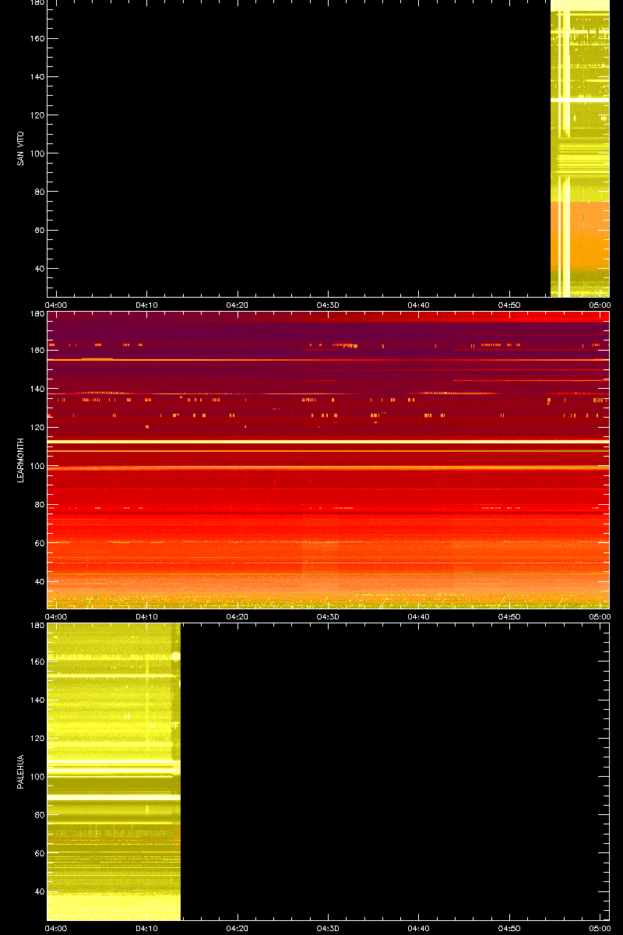The height and width of the screenshot is (935, 623).
Task: Select 04:10 time label under PALEHUA panel
Action: (x=147, y=928)
